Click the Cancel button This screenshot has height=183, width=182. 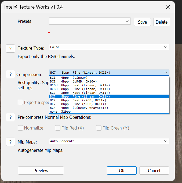point(154,171)
